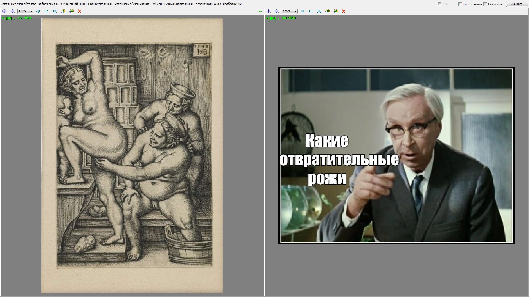529x297 pixels.
Task: Zoom out on left image 1.jpg
Action: [13, 11]
